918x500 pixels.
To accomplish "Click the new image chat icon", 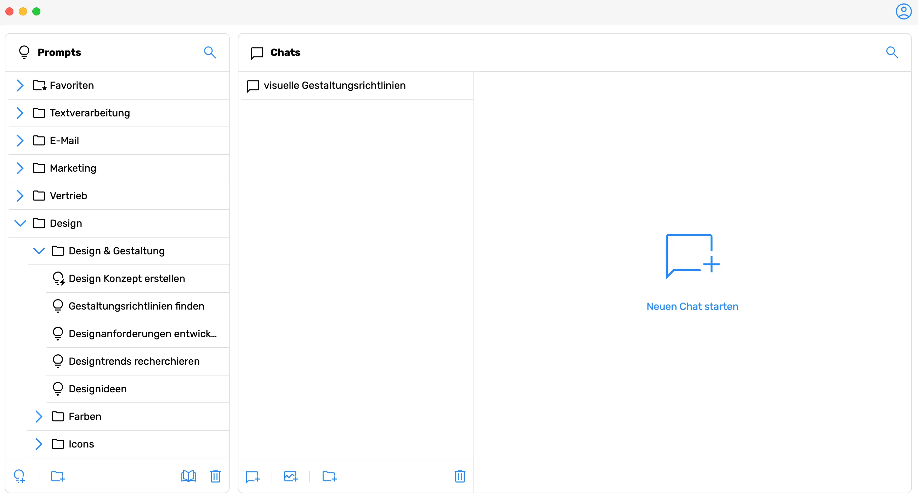I will [291, 476].
